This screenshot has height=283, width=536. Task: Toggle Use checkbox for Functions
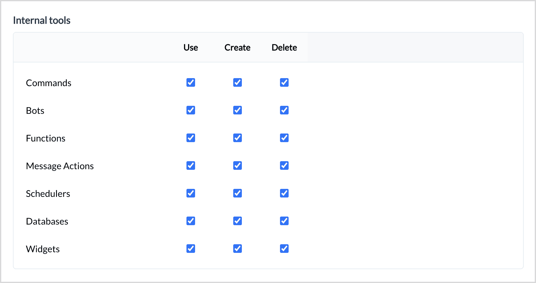pyautogui.click(x=191, y=138)
